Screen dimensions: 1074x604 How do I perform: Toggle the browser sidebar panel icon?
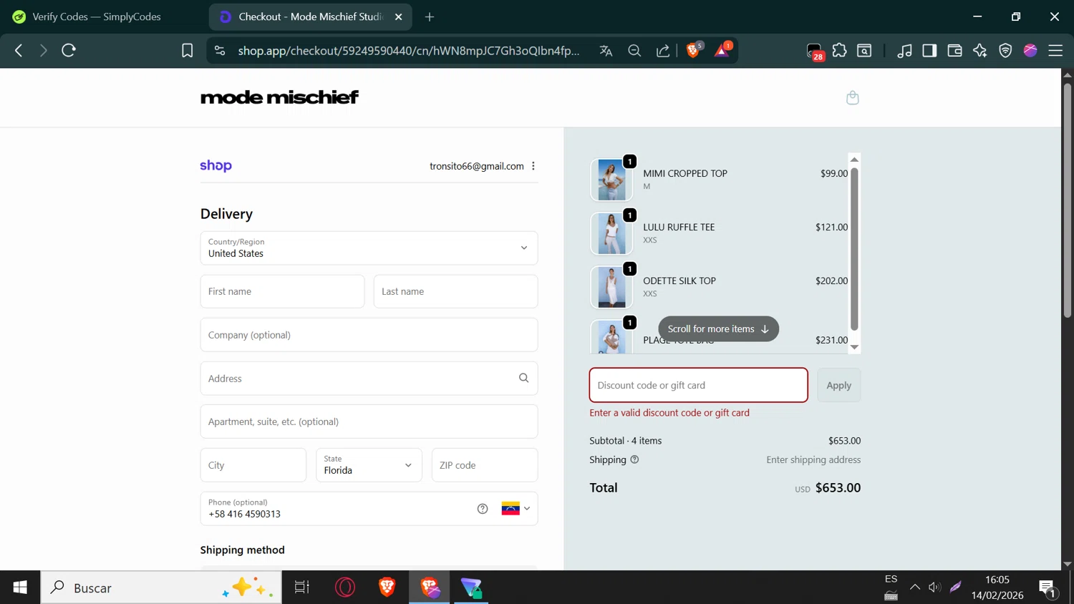929,50
